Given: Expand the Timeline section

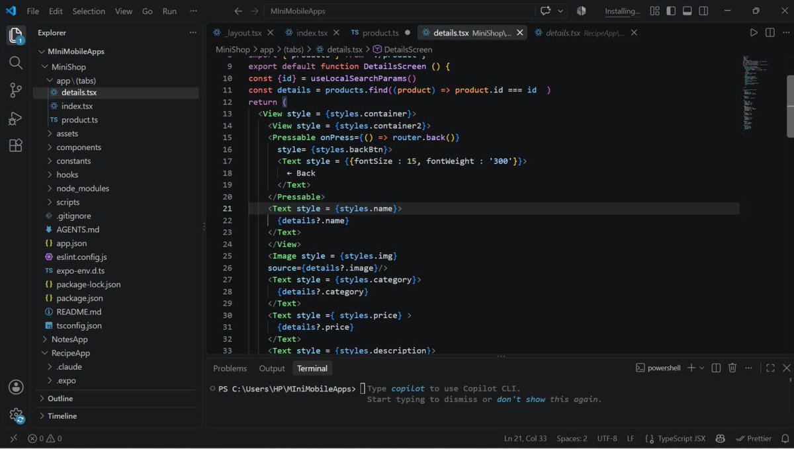Looking at the screenshot, I should click(x=62, y=416).
